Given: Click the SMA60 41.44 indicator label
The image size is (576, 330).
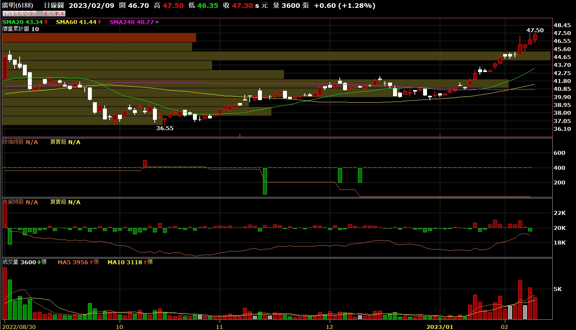Looking at the screenshot, I should tap(76, 22).
